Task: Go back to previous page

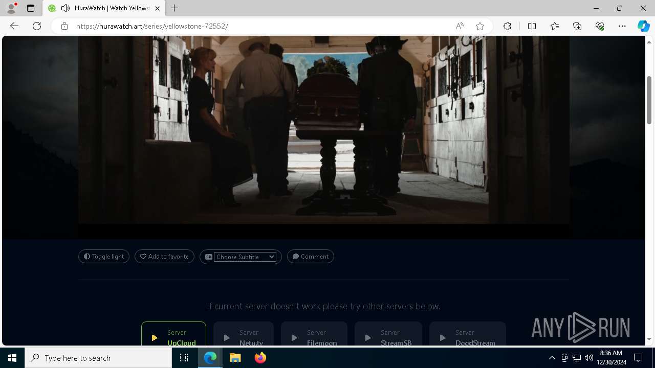Action: point(14,26)
